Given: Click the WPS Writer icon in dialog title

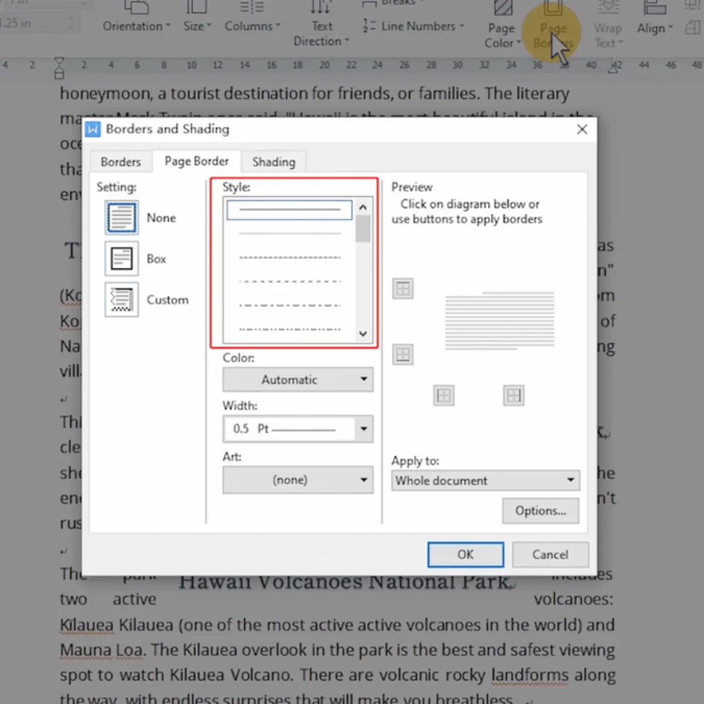Looking at the screenshot, I should point(93,129).
